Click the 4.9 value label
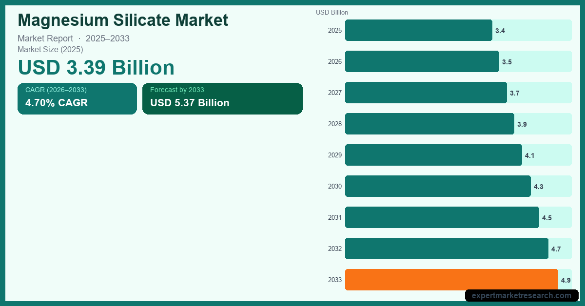The image size is (585, 306). pos(565,280)
